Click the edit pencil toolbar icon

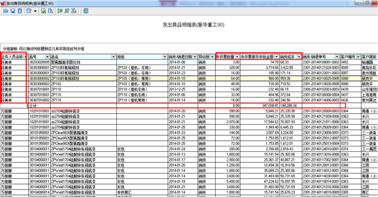pos(29,11)
